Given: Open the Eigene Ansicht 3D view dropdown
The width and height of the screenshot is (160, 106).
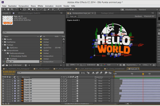Looking at the screenshot, I should click(x=134, y=65).
